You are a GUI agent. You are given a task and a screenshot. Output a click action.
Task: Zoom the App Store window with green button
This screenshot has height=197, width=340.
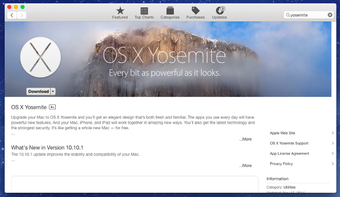[23, 7]
